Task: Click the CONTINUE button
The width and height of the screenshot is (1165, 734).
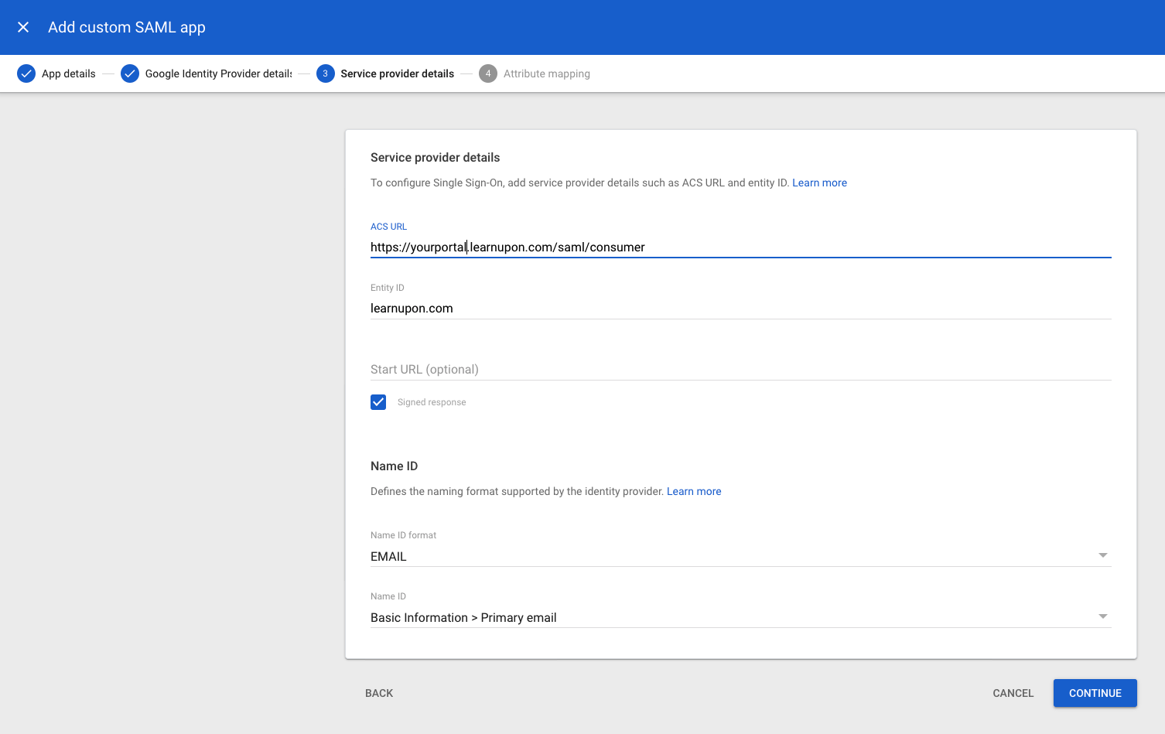Action: coord(1095,693)
